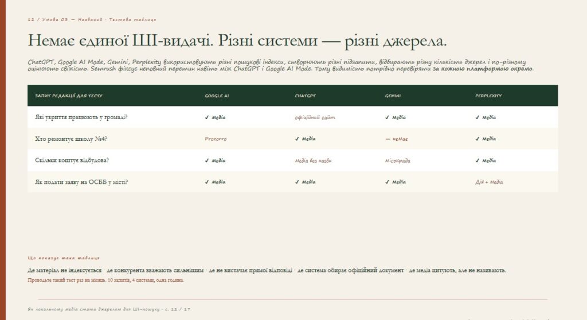Click the 'ЗАПИТ РЕДАКЦІЇ ДЛЯ ТЕСТУ' column header
Screen dimensions: 587x320
pos(69,96)
